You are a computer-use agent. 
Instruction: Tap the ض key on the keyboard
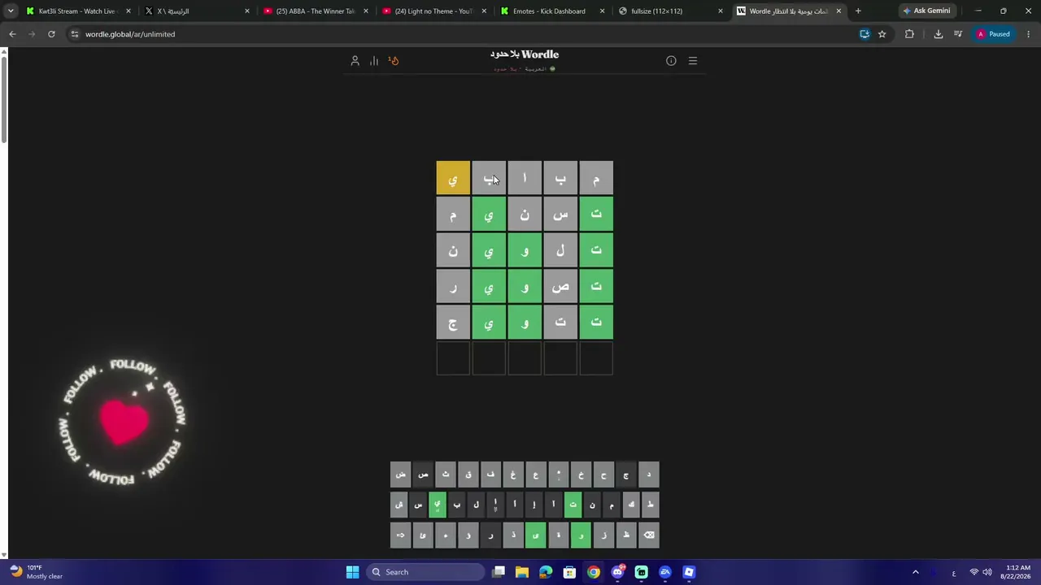(x=400, y=474)
